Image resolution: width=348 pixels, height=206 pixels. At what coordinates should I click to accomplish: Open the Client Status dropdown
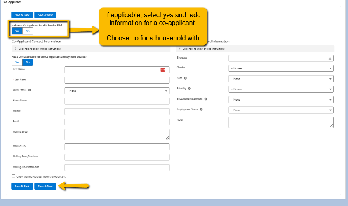[x=117, y=91]
